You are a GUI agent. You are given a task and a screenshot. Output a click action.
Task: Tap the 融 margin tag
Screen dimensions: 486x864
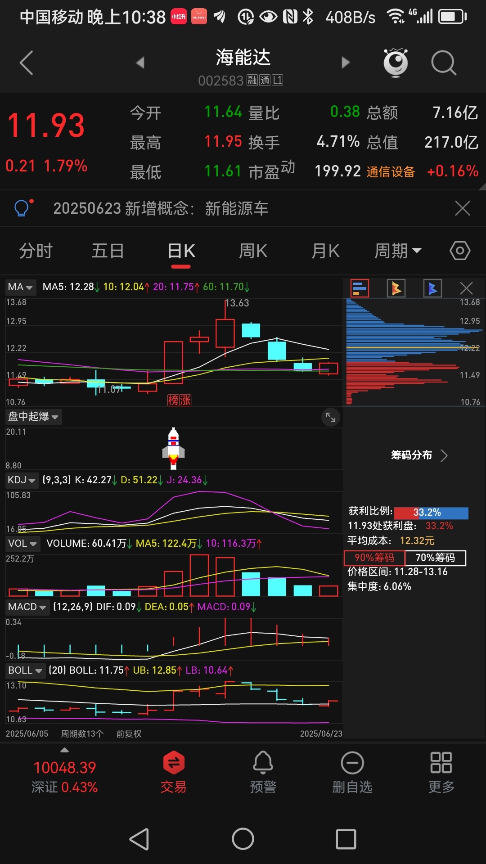pos(252,81)
